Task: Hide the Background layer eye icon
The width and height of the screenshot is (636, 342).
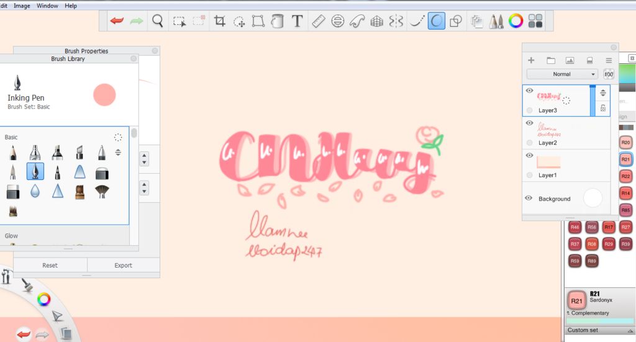Action: point(529,198)
